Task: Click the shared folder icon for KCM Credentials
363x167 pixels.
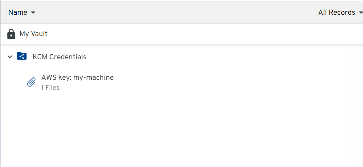Action: tap(22, 57)
